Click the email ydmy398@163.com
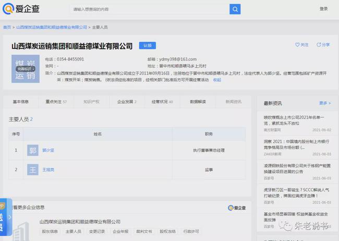Screen dimensions: 339x241 pos(178,59)
